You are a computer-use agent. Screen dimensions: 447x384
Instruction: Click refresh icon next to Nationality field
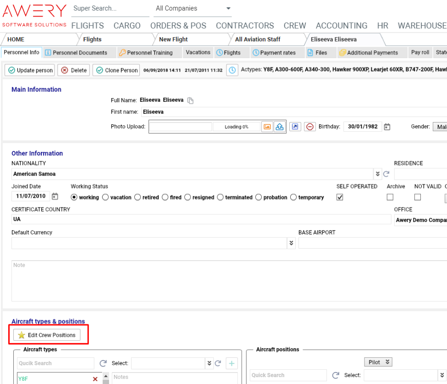tap(386, 174)
